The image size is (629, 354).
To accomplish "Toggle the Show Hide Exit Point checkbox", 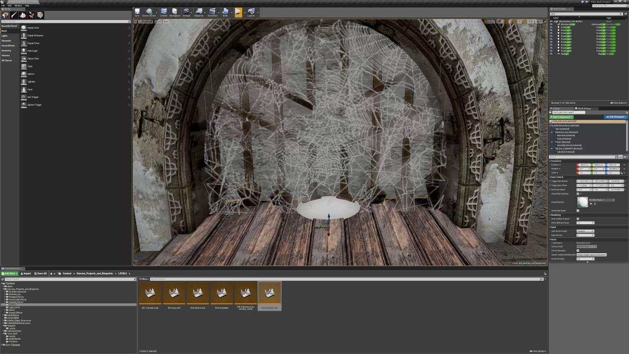I will click(x=578, y=194).
